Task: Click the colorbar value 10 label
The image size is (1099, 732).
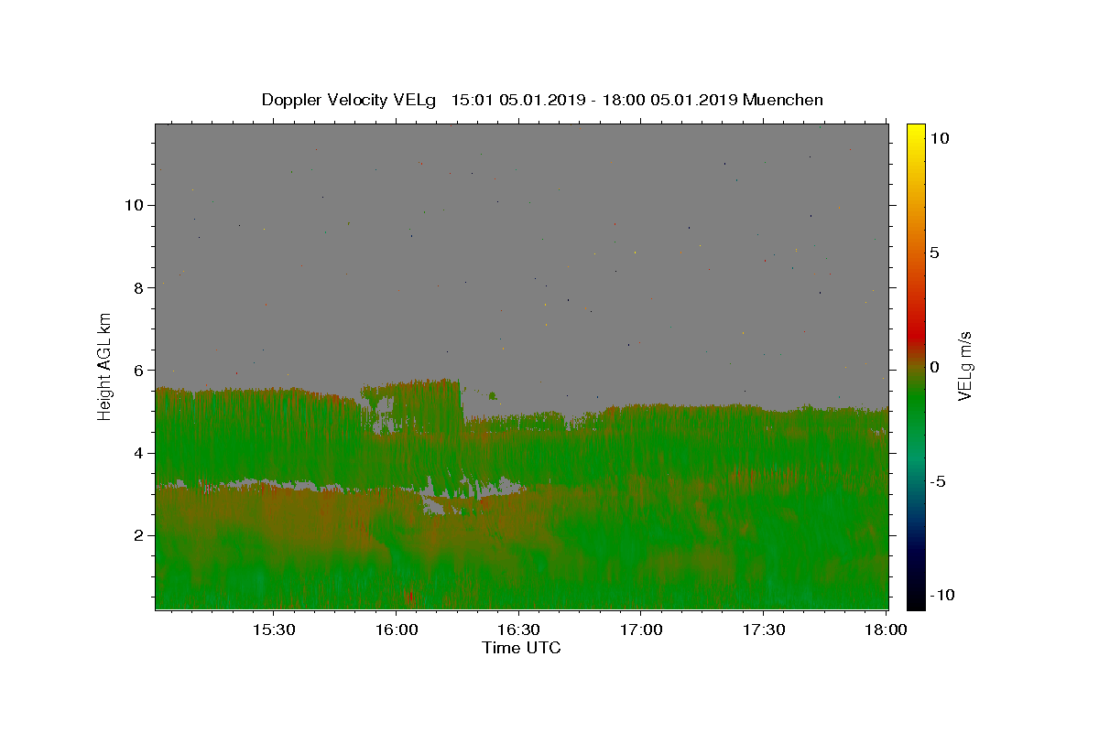Action: tap(939, 138)
